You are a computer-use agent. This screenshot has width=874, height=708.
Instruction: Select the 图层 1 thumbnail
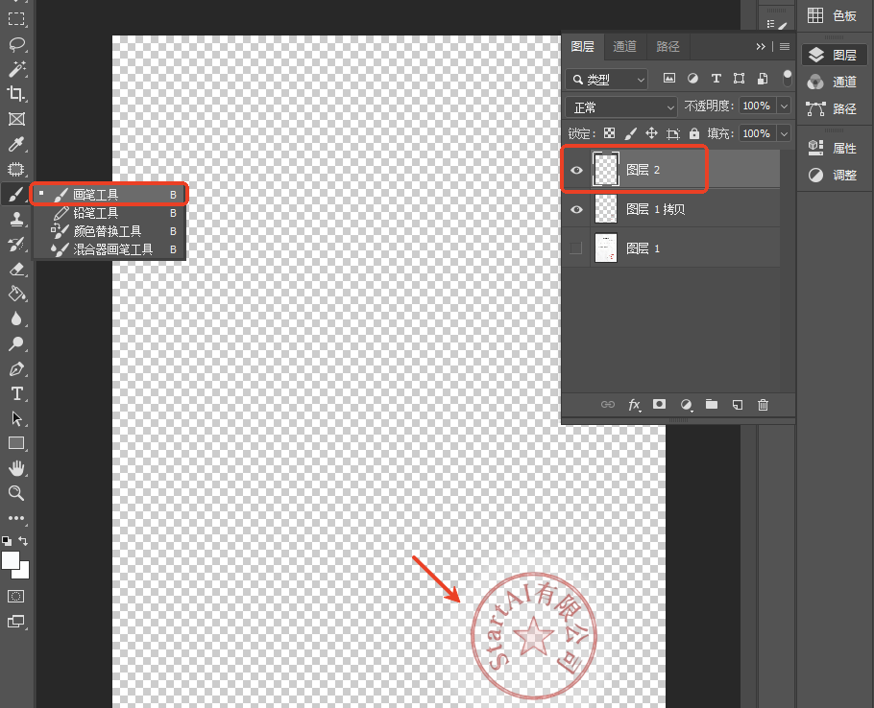606,248
